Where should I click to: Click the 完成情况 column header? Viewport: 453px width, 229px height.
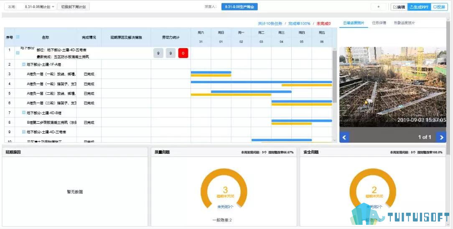pyautogui.click(x=89, y=37)
